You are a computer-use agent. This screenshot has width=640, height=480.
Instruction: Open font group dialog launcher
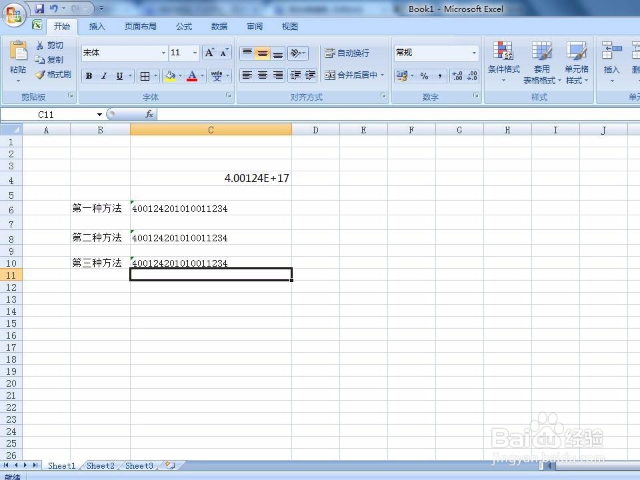229,95
